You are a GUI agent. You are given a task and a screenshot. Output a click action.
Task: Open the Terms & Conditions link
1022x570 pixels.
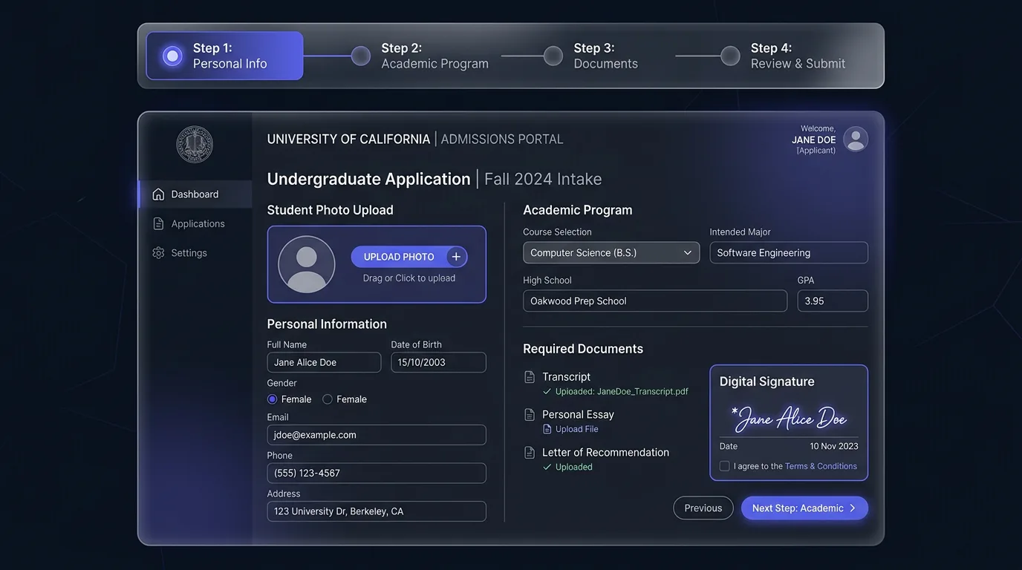[821, 465]
